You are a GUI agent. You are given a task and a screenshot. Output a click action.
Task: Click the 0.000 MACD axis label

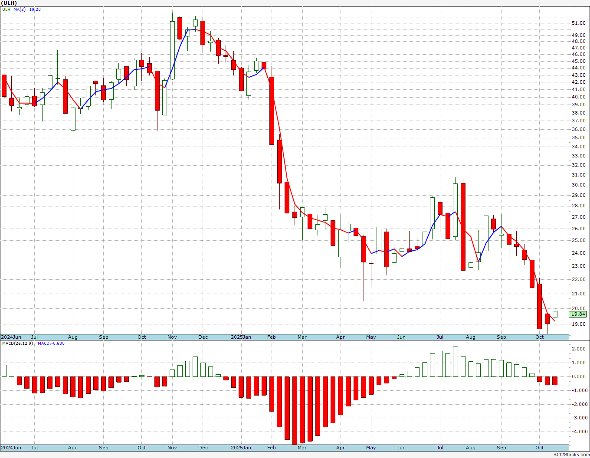click(x=579, y=376)
